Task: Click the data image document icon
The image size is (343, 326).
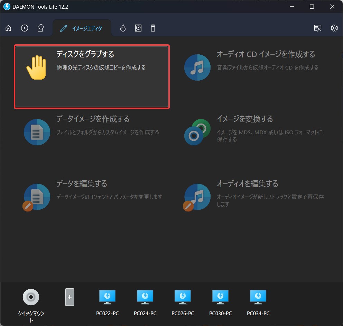Action: [37, 132]
